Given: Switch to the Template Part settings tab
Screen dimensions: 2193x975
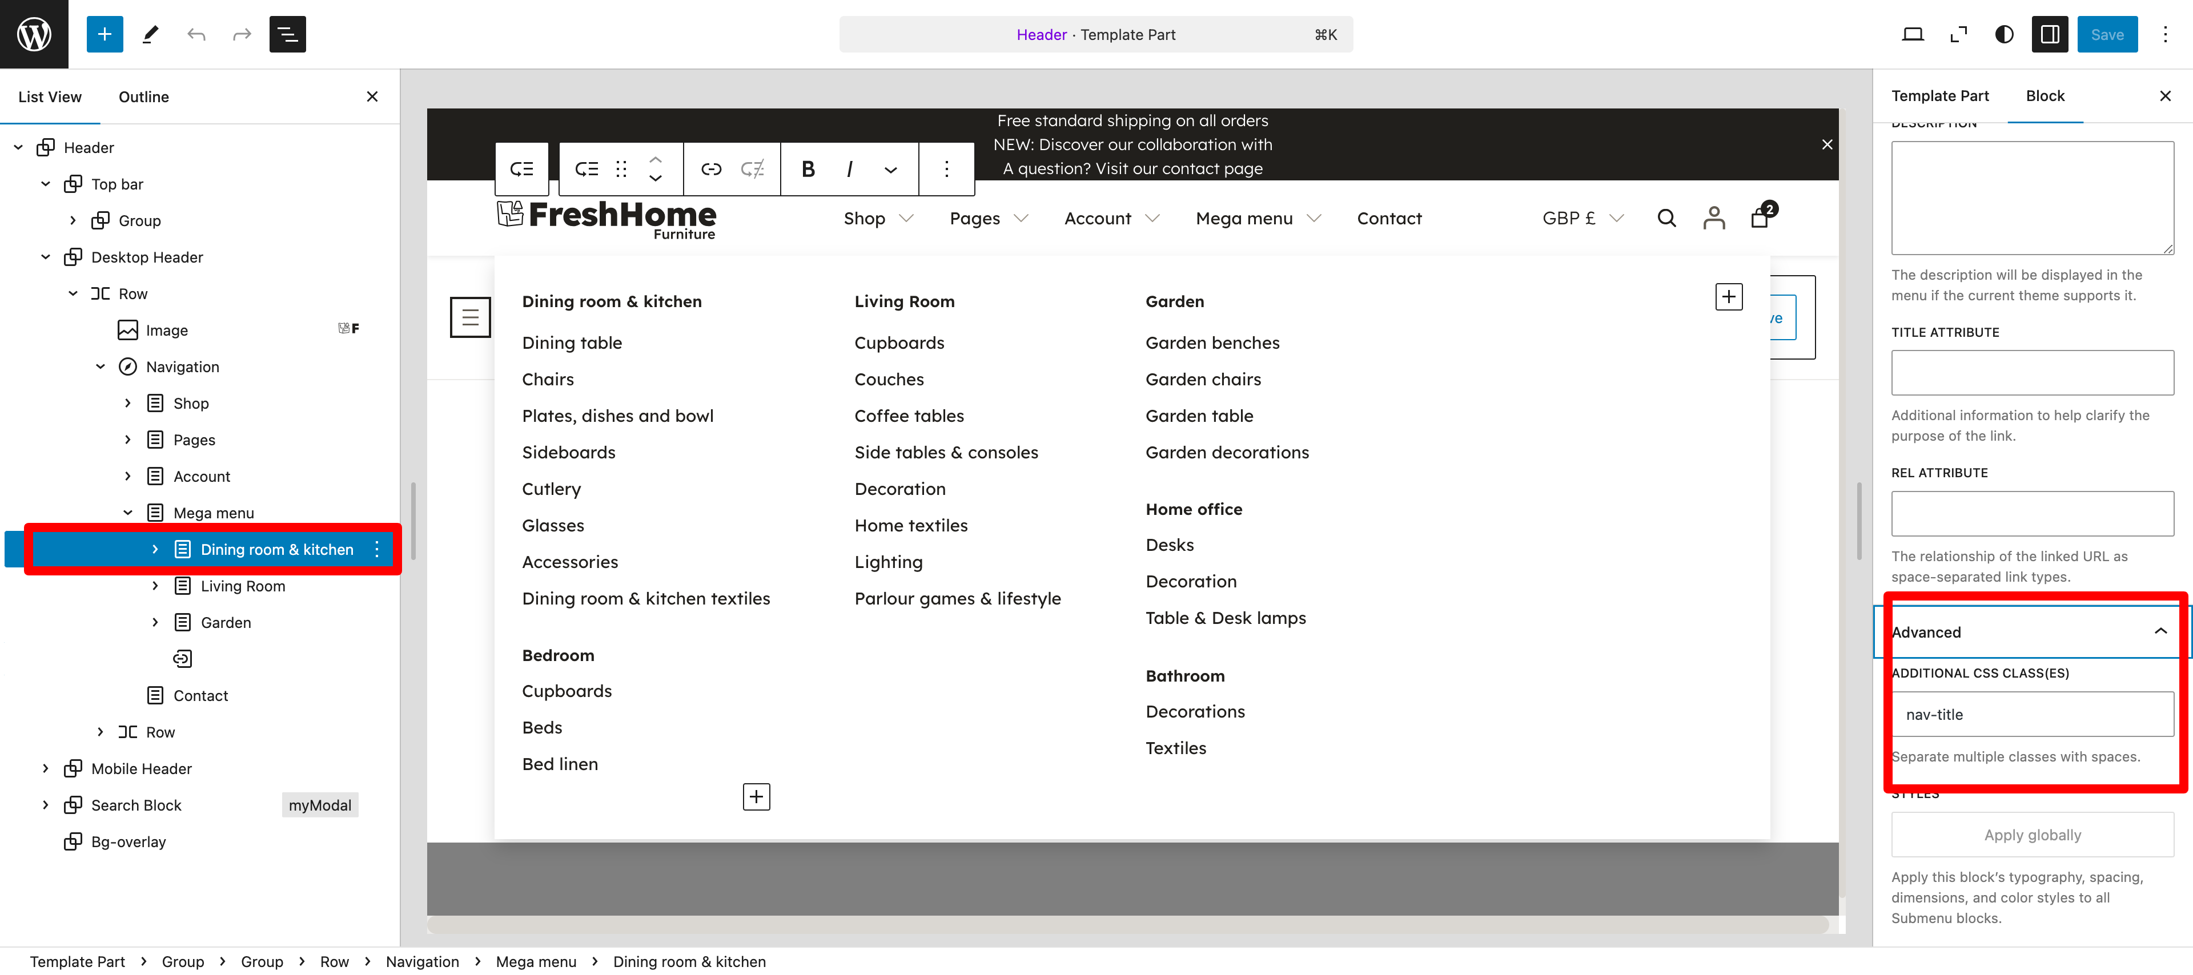Looking at the screenshot, I should 1940,96.
